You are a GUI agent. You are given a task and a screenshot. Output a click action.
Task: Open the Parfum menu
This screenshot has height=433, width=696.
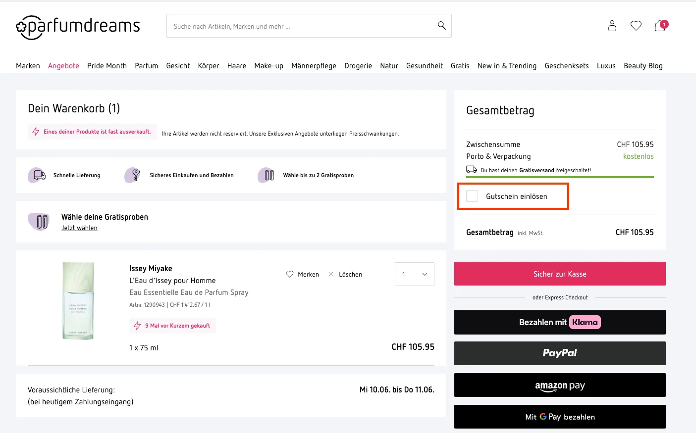(147, 66)
